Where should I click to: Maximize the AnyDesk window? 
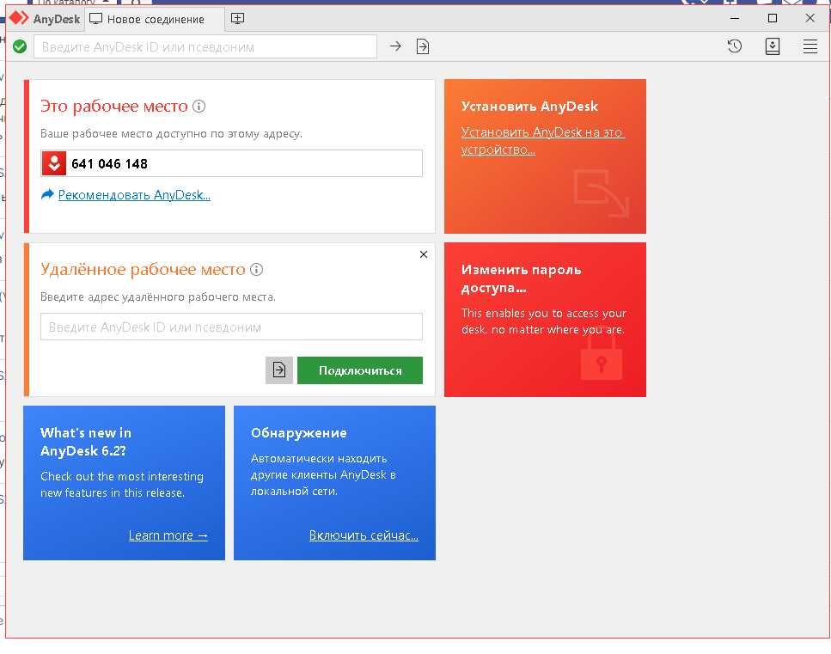click(773, 19)
